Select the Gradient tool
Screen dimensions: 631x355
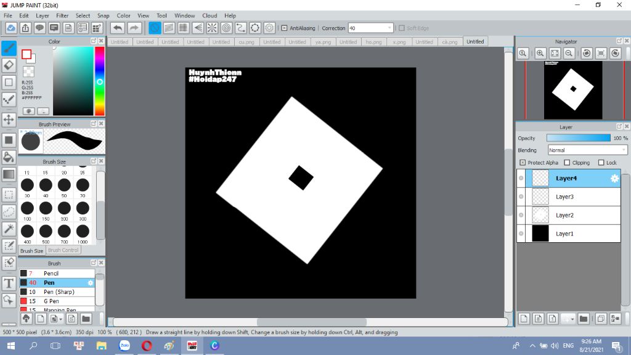[x=9, y=174]
